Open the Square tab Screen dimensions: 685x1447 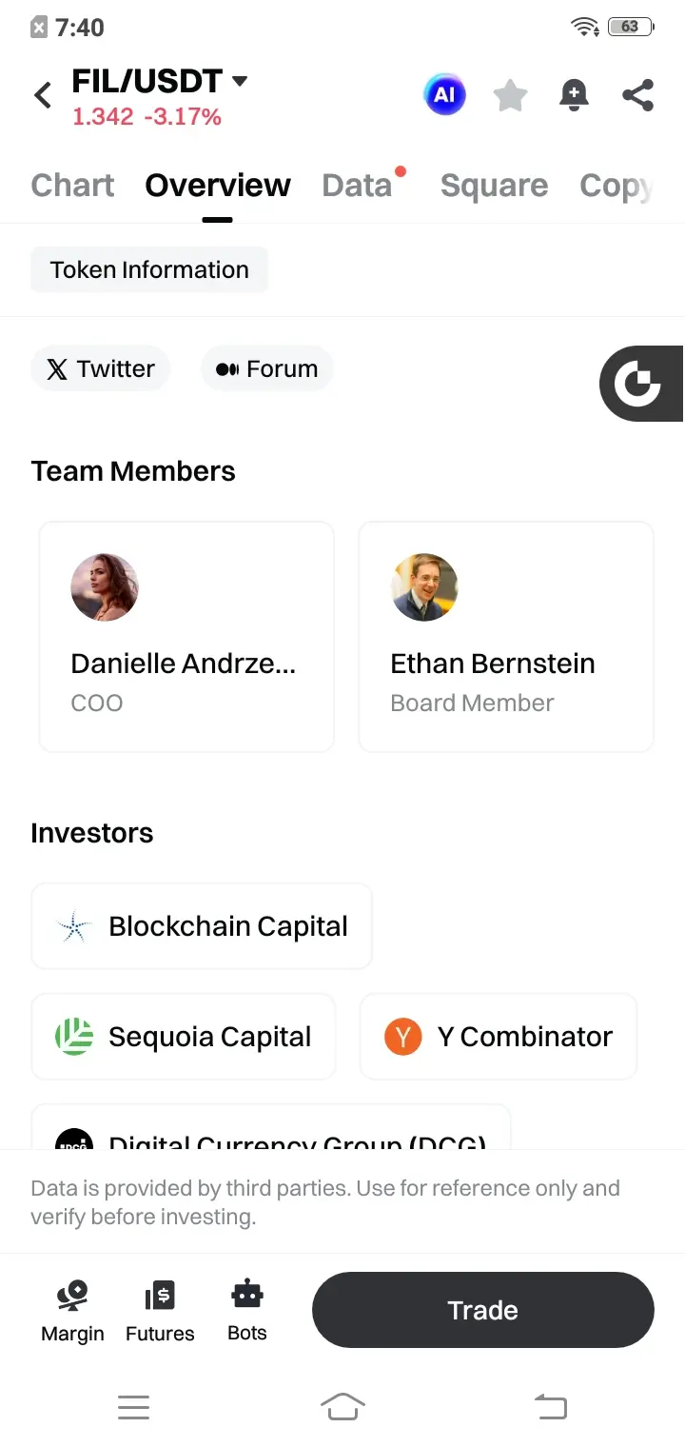coord(494,185)
